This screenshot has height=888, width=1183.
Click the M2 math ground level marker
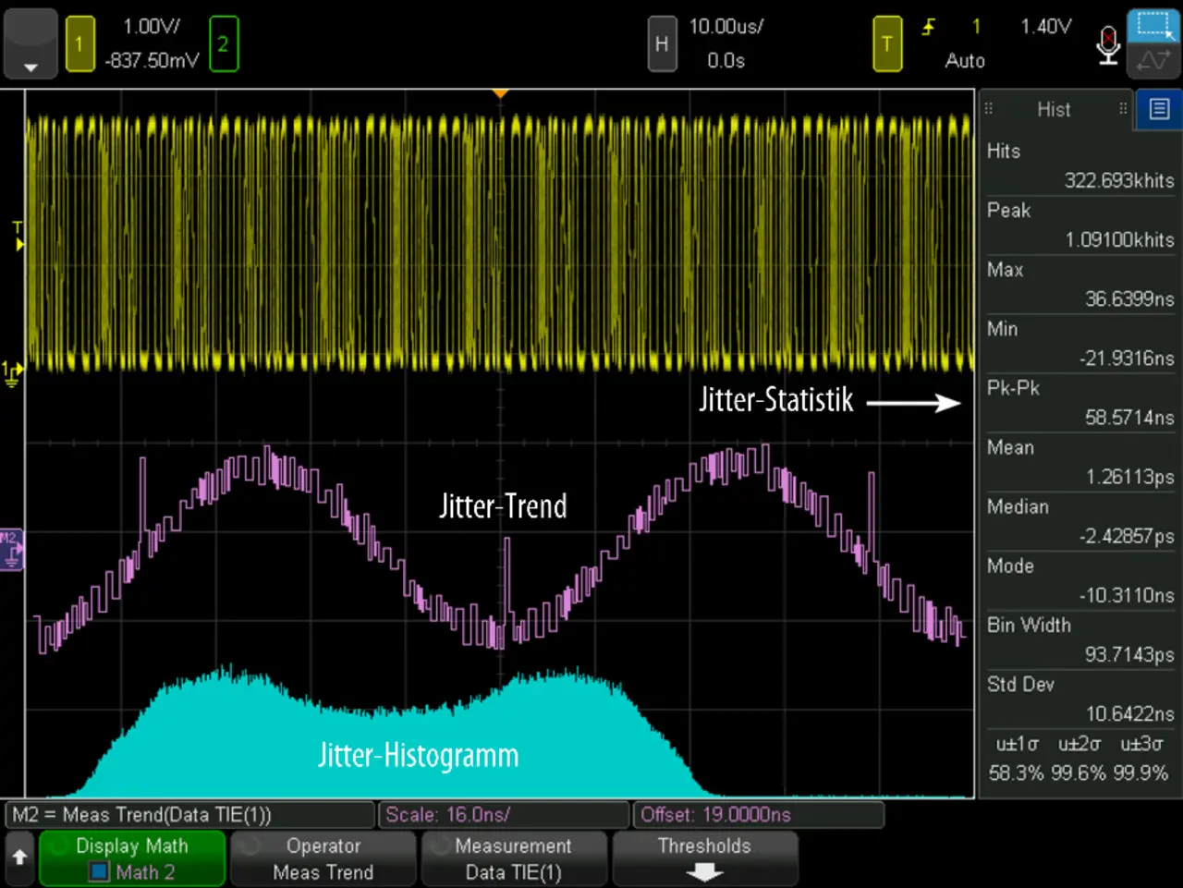click(11, 550)
